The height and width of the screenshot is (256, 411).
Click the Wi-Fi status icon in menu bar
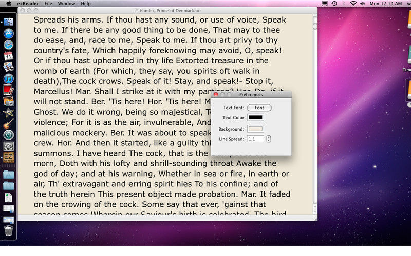coord(353,4)
